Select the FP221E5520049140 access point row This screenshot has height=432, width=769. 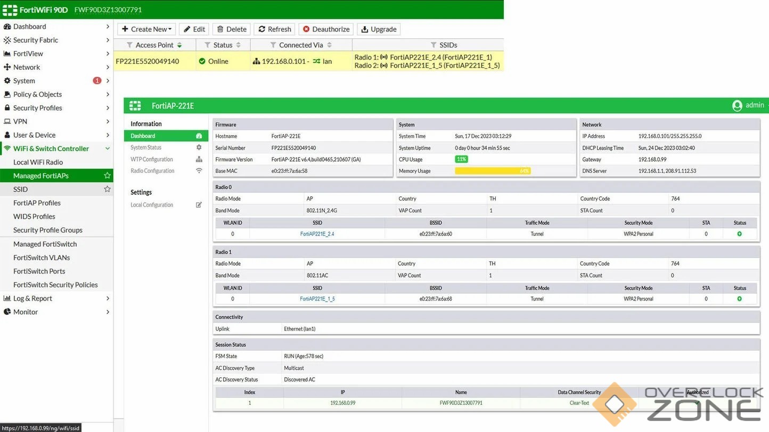click(x=309, y=61)
